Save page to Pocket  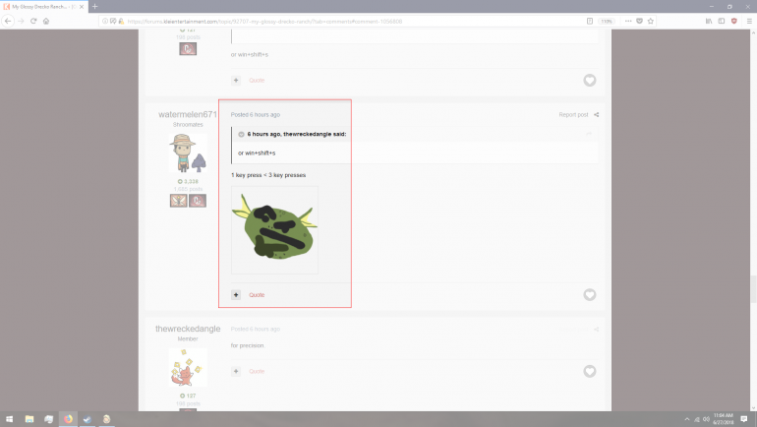639,22
